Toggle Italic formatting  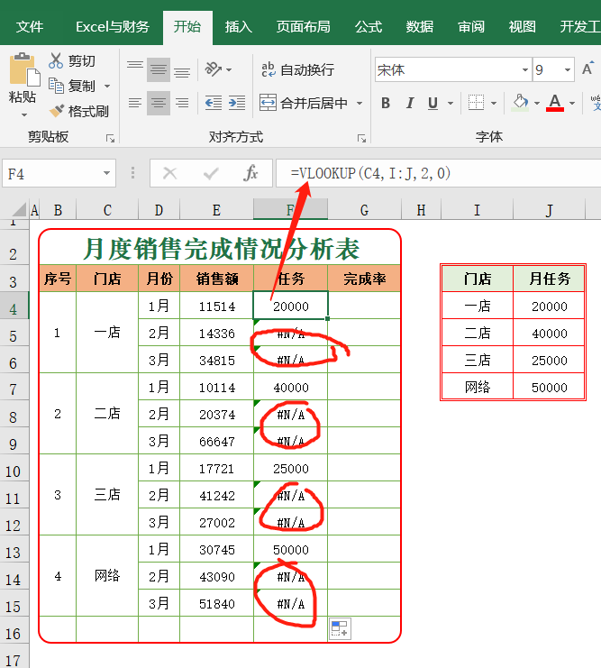point(410,103)
